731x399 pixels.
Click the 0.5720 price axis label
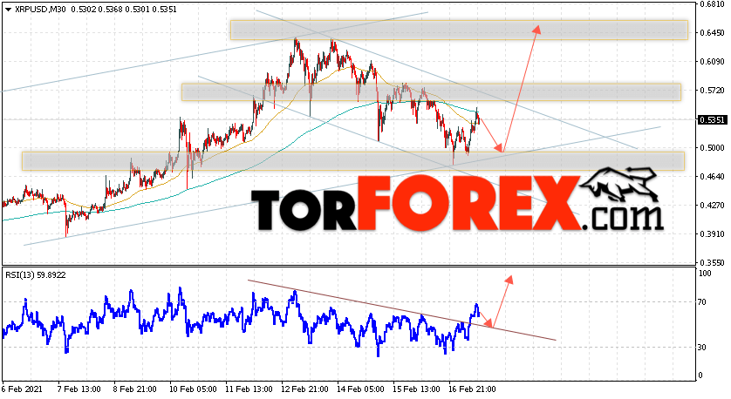point(712,91)
